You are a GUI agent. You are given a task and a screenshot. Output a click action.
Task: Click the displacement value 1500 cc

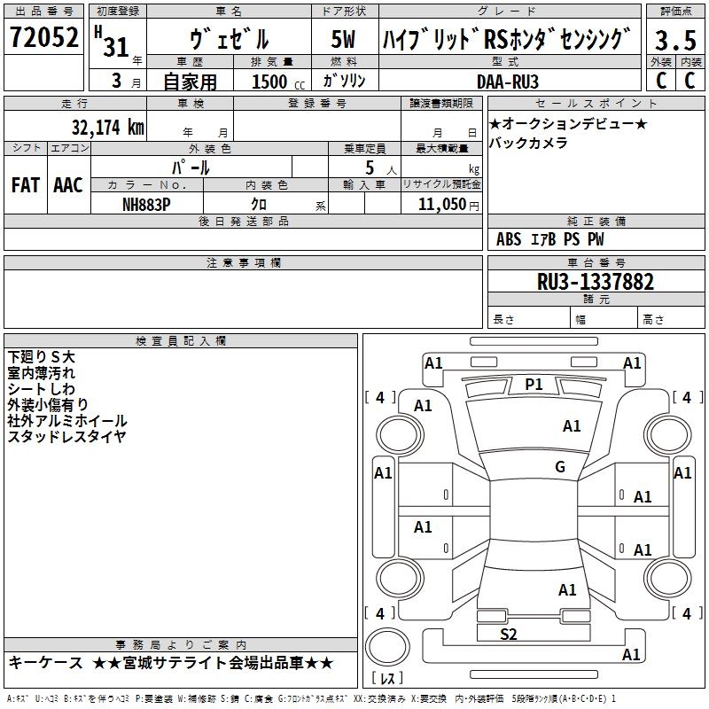278,82
